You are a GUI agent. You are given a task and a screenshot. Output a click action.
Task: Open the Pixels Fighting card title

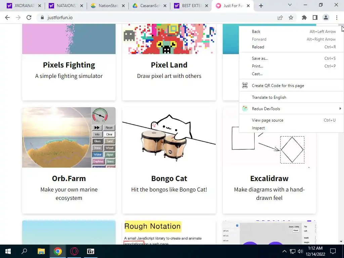tap(69, 65)
